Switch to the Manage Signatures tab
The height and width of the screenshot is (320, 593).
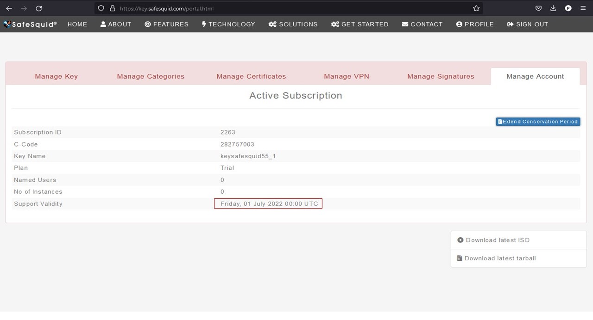pyautogui.click(x=441, y=76)
